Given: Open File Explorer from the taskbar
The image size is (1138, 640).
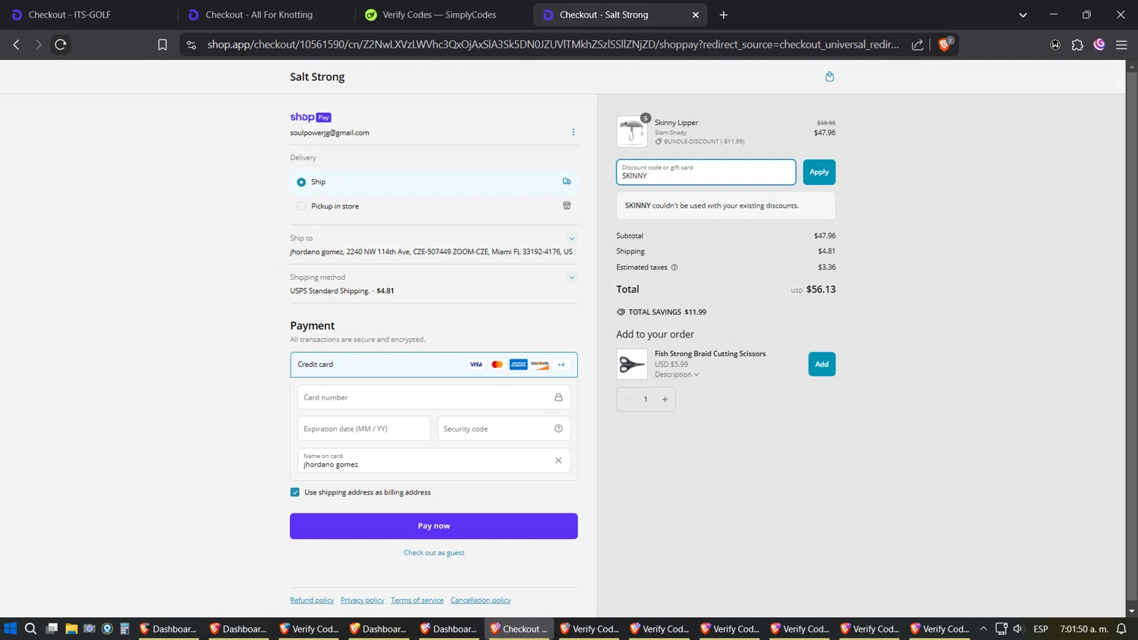Looking at the screenshot, I should pyautogui.click(x=71, y=629).
